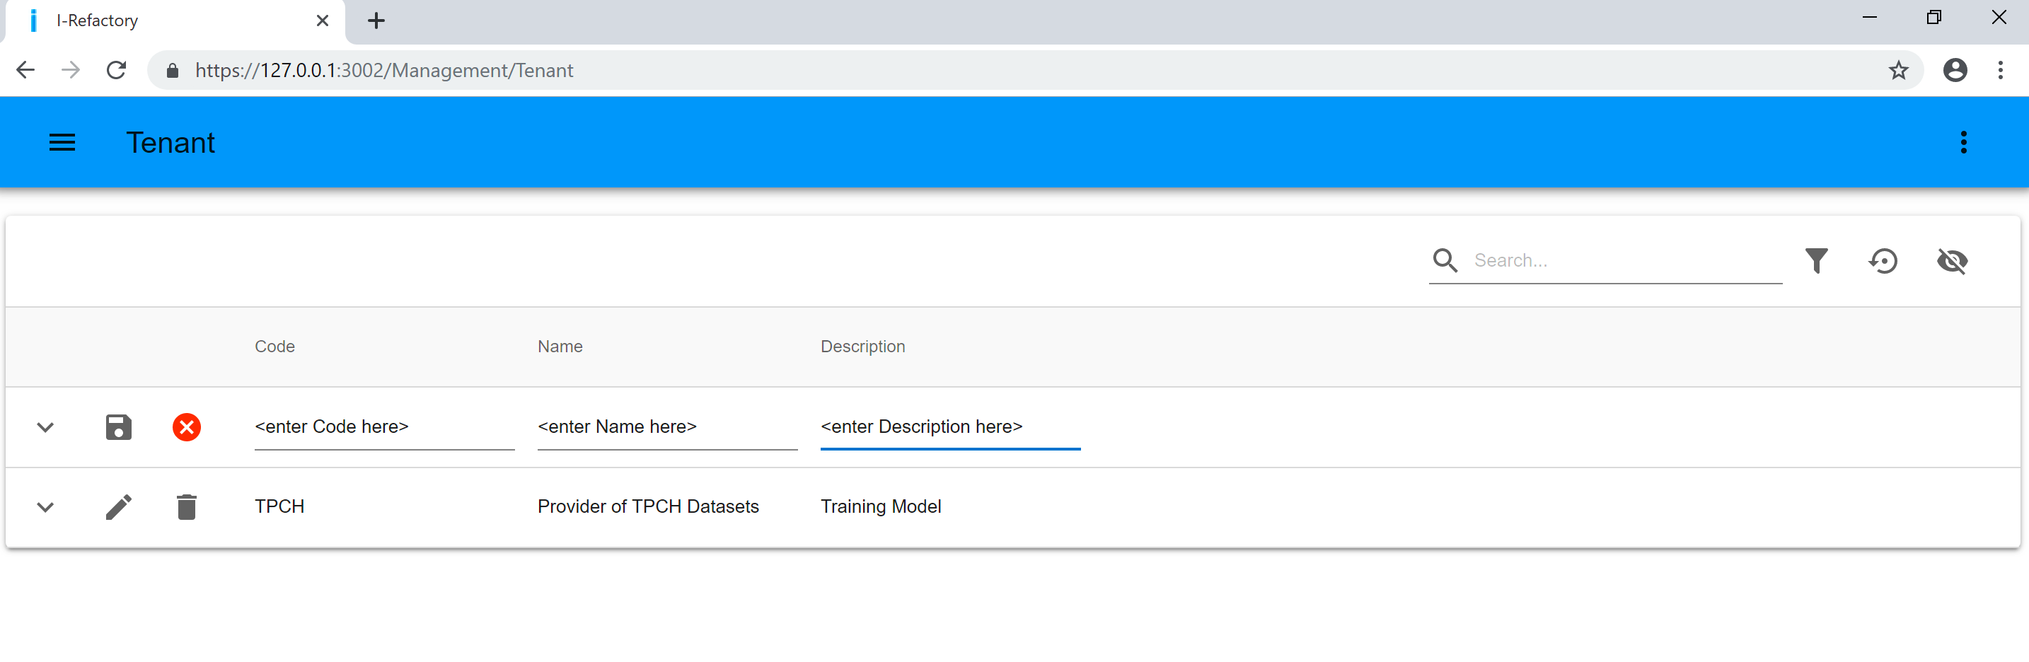Image resolution: width=2029 pixels, height=662 pixels.
Task: Toggle the hidden columns eye icon
Action: 1952,260
